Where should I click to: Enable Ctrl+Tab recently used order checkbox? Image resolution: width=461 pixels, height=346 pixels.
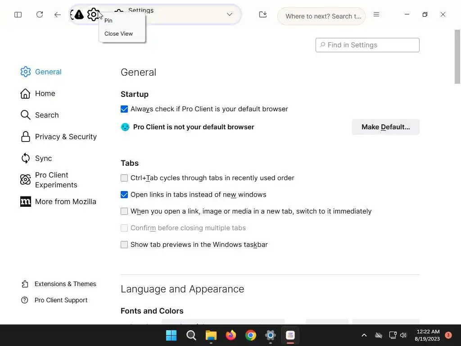click(124, 178)
